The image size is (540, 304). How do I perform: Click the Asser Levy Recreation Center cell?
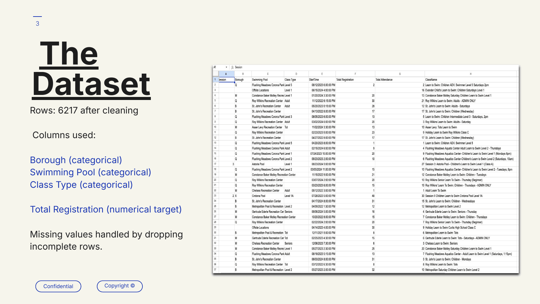pyautogui.click(x=268, y=127)
